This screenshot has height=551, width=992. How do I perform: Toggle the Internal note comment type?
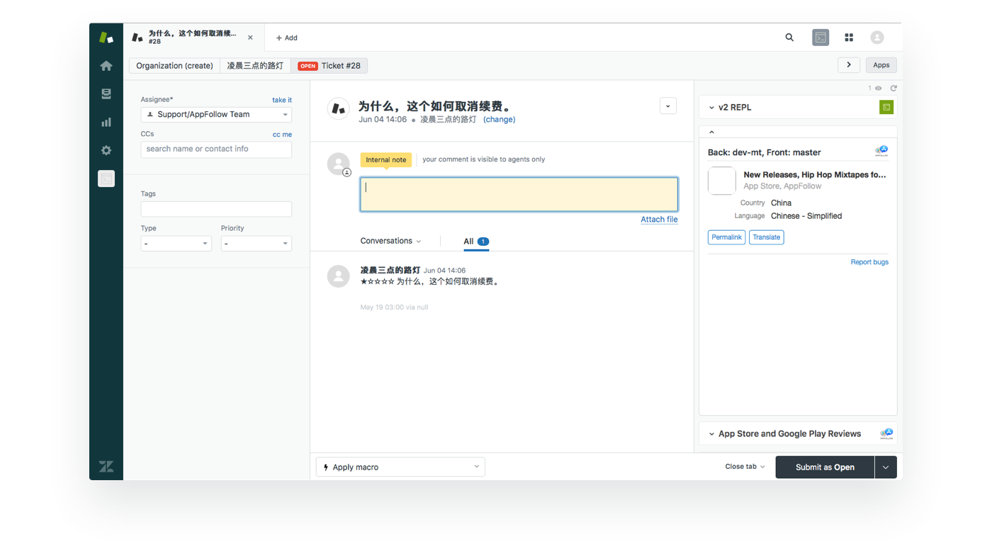coord(385,160)
